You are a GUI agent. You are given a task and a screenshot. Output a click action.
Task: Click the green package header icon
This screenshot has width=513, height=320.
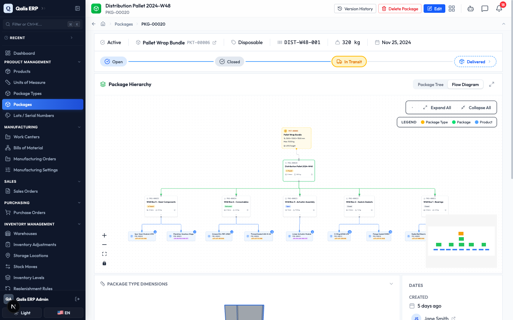click(96, 9)
